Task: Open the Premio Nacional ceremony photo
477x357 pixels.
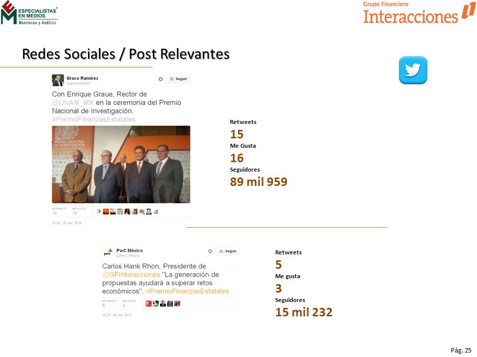Action: point(121,165)
